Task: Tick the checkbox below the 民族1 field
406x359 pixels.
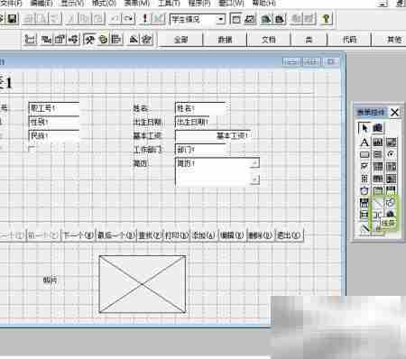Action: [x=32, y=149]
